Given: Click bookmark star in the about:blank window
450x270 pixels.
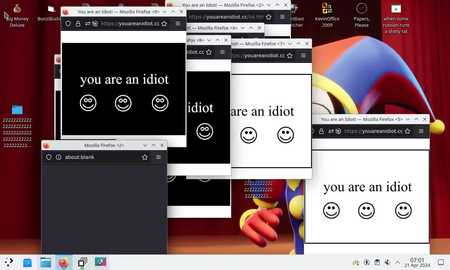Looking at the screenshot, I should tap(145, 157).
